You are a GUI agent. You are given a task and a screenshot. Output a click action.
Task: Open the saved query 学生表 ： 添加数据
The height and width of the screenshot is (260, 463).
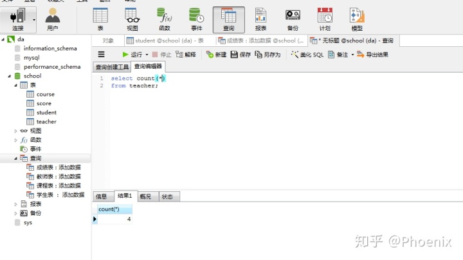point(60,195)
